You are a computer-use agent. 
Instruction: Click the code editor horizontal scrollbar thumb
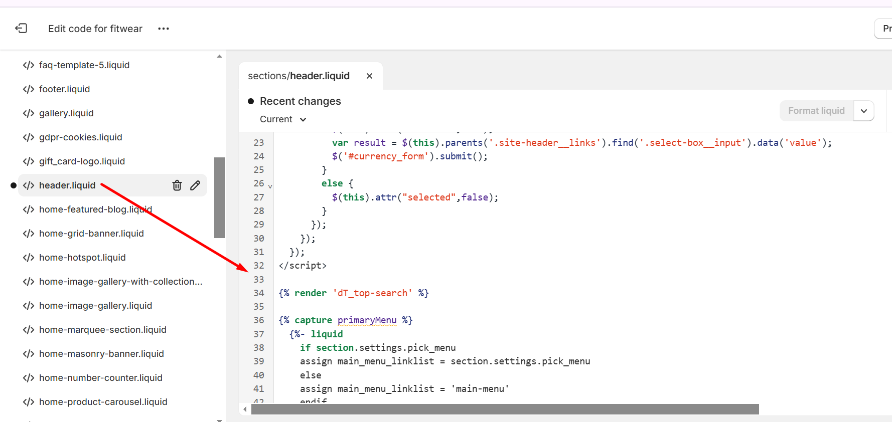click(505, 409)
